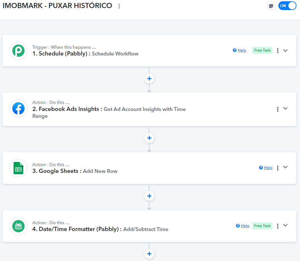Click the Google Sheets app icon
This screenshot has width=300, height=261.
[18, 168]
